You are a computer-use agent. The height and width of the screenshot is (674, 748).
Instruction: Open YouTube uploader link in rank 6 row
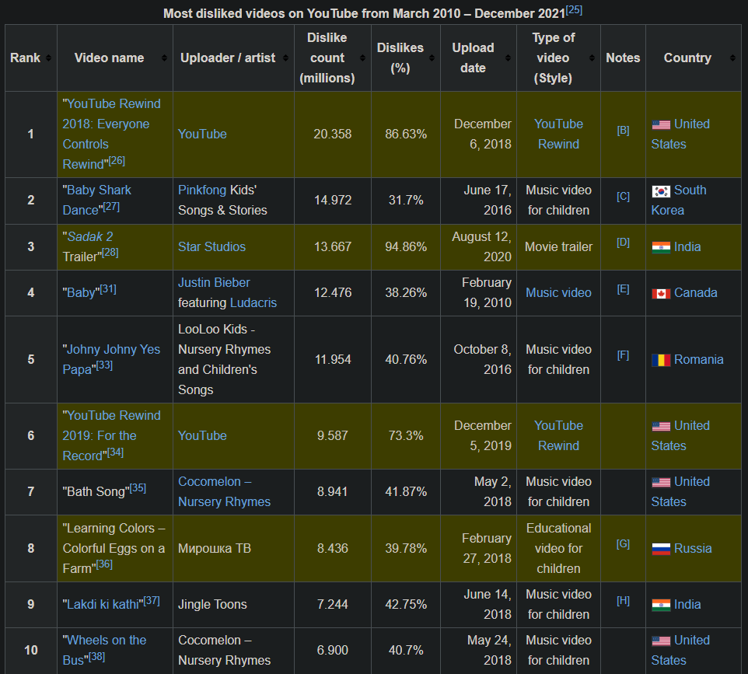(202, 435)
